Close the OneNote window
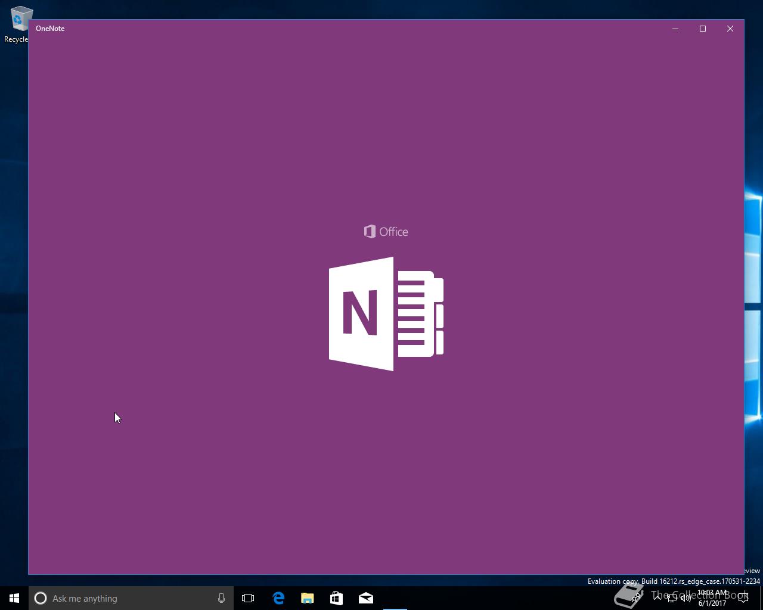This screenshot has height=610, width=763. point(730,29)
